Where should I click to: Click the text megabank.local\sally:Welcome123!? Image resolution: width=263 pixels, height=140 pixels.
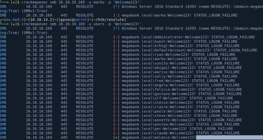(x=157, y=76)
